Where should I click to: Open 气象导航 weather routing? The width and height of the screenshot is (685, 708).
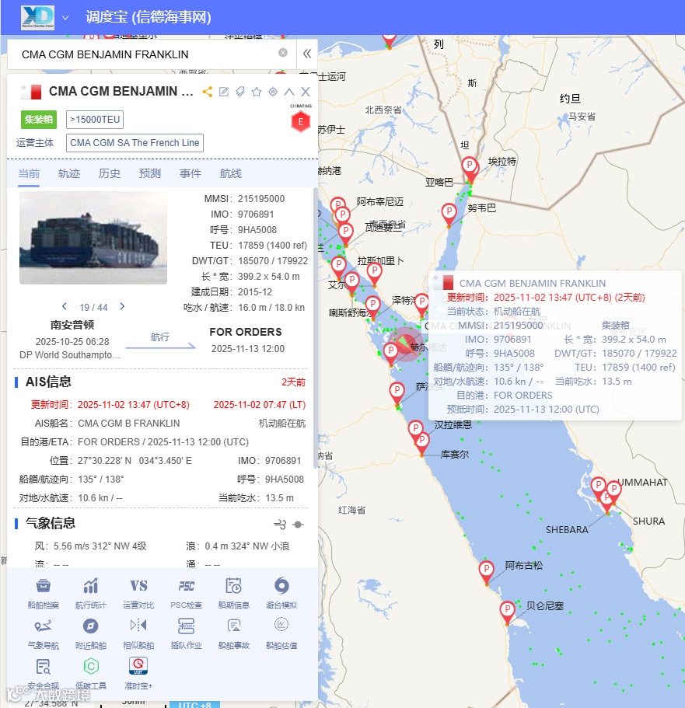(x=44, y=633)
